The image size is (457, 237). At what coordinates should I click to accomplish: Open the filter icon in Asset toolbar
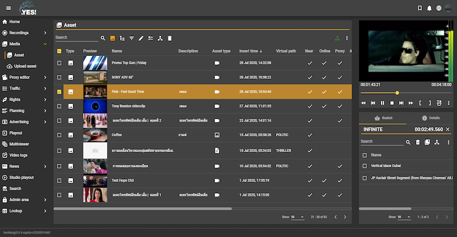(132, 38)
